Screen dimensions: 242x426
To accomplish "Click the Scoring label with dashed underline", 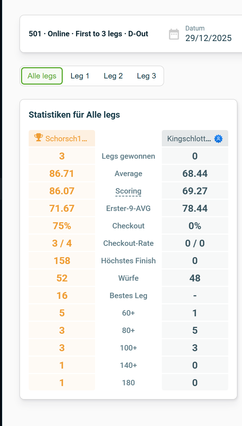I will pos(128,191).
